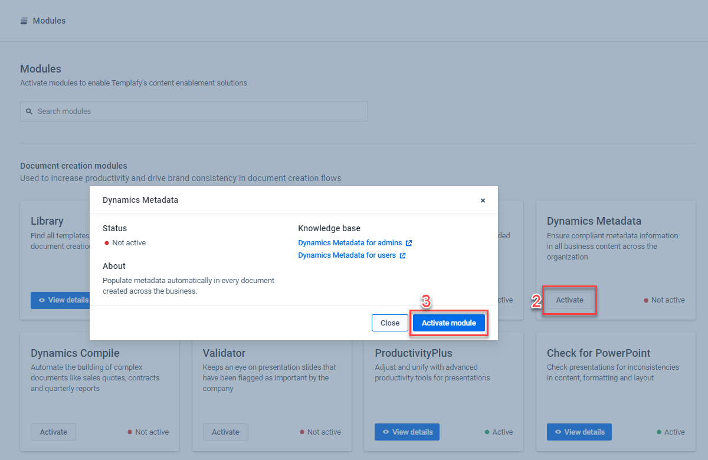View details of the Library module
The width and height of the screenshot is (708, 460).
[61, 300]
